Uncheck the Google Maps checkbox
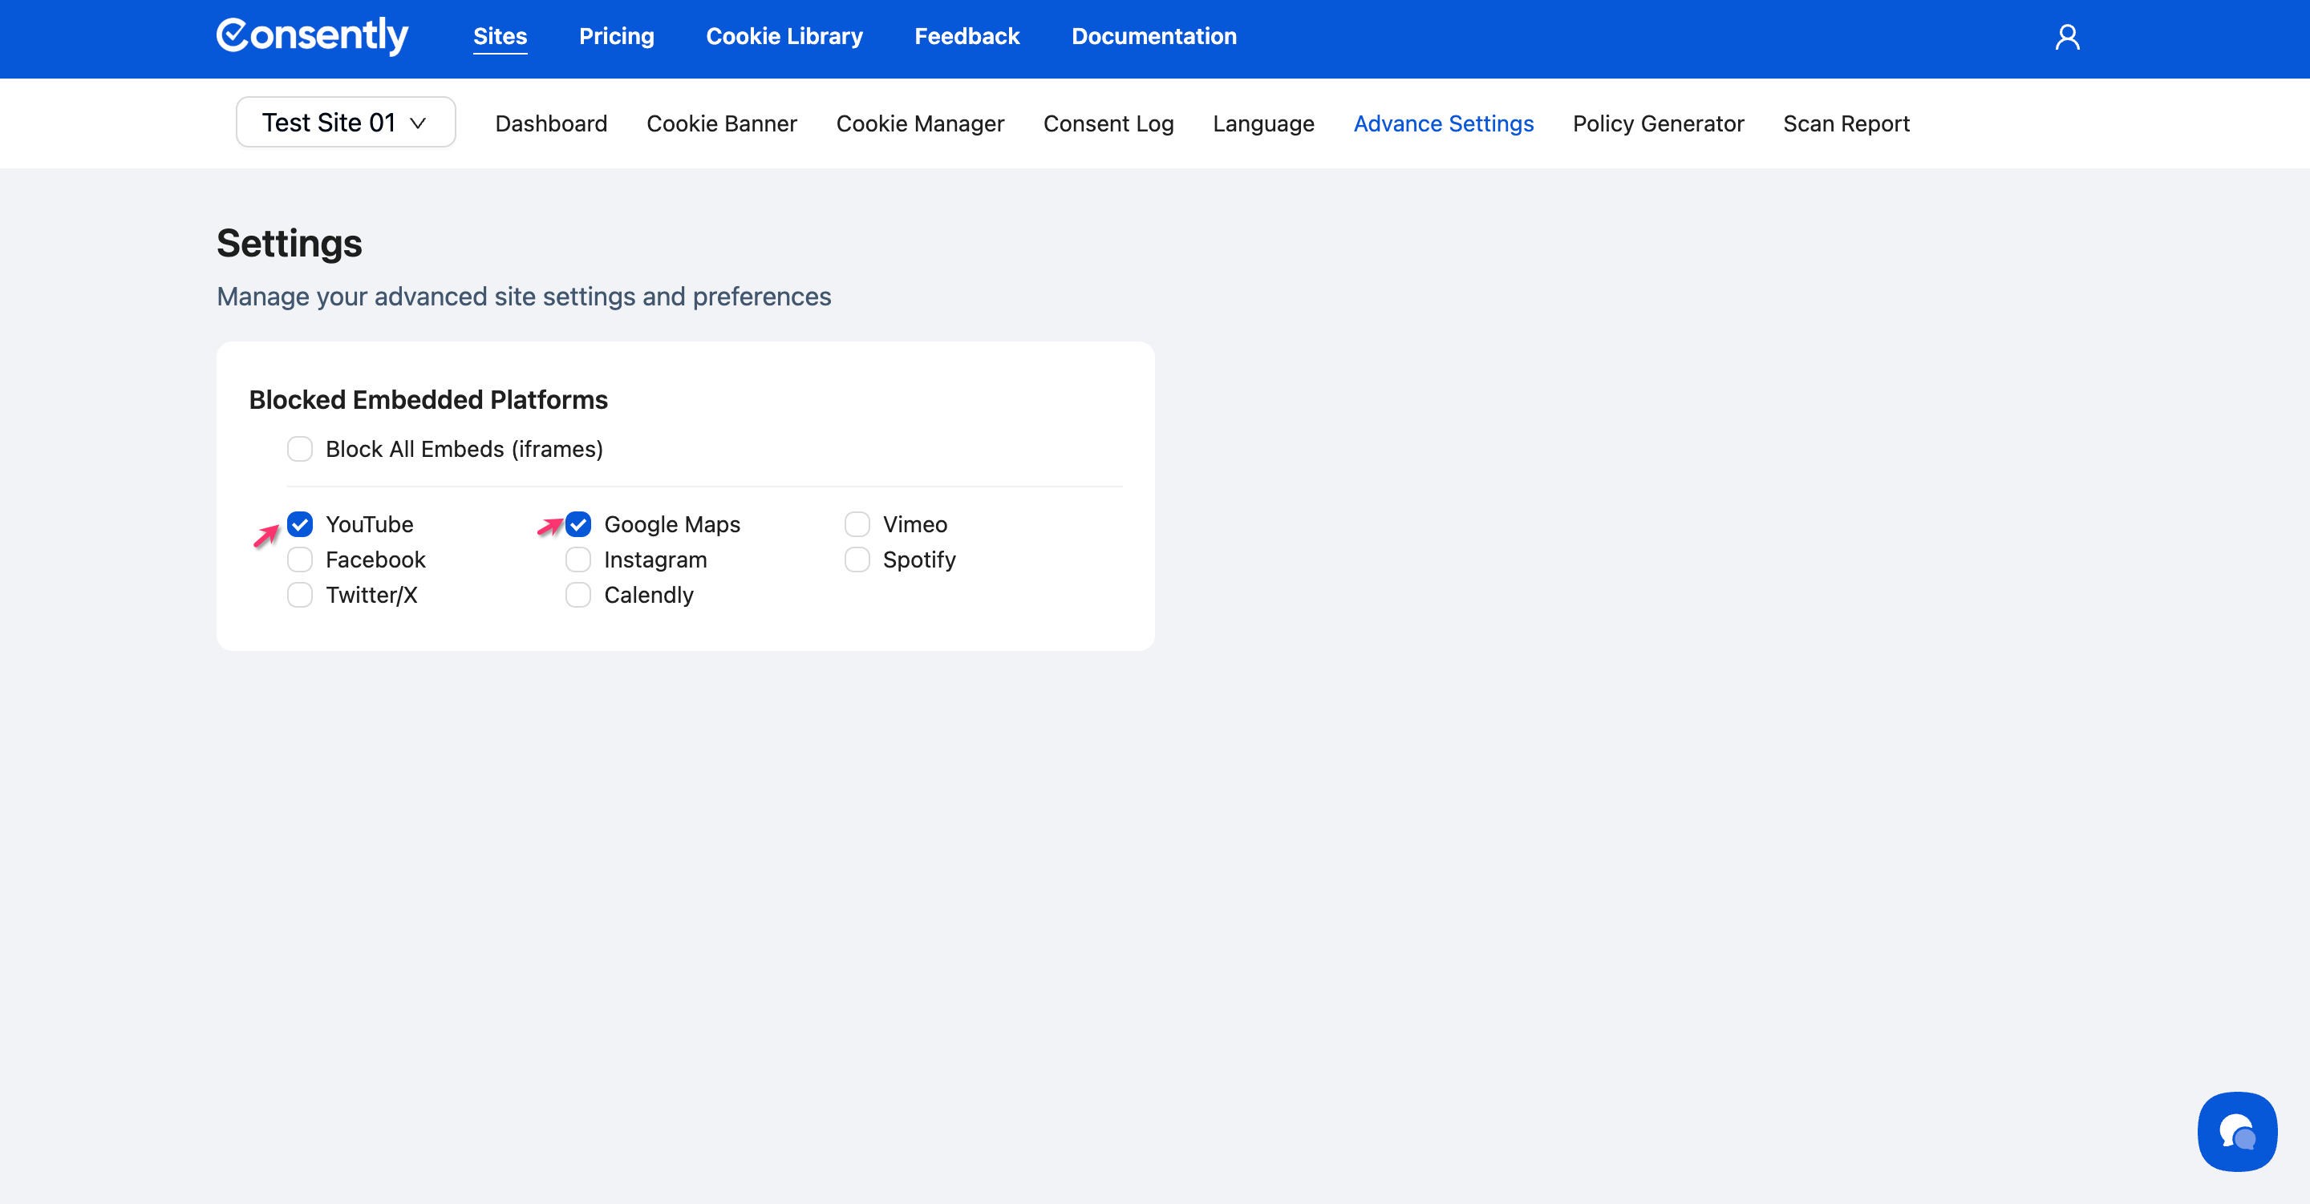 pyautogui.click(x=578, y=524)
